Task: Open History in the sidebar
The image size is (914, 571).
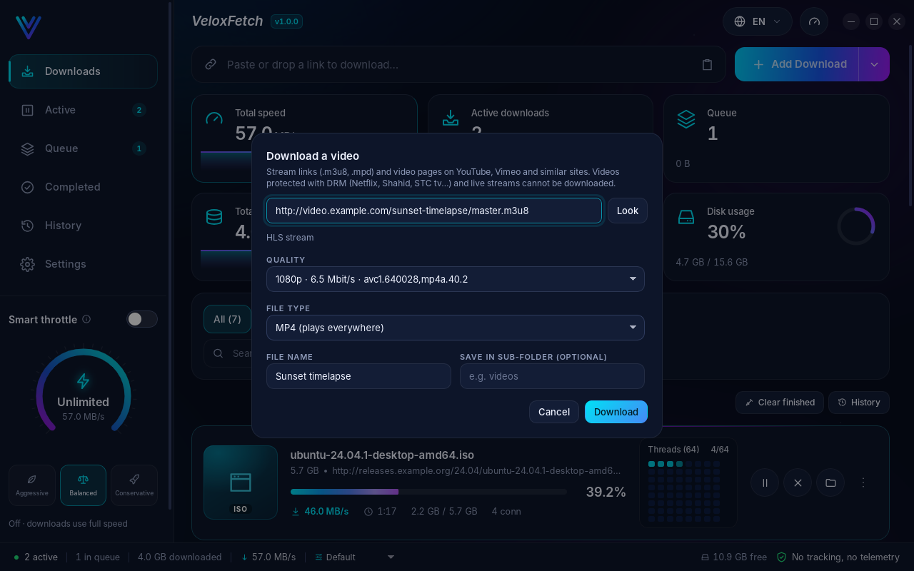Action: pyautogui.click(x=84, y=226)
